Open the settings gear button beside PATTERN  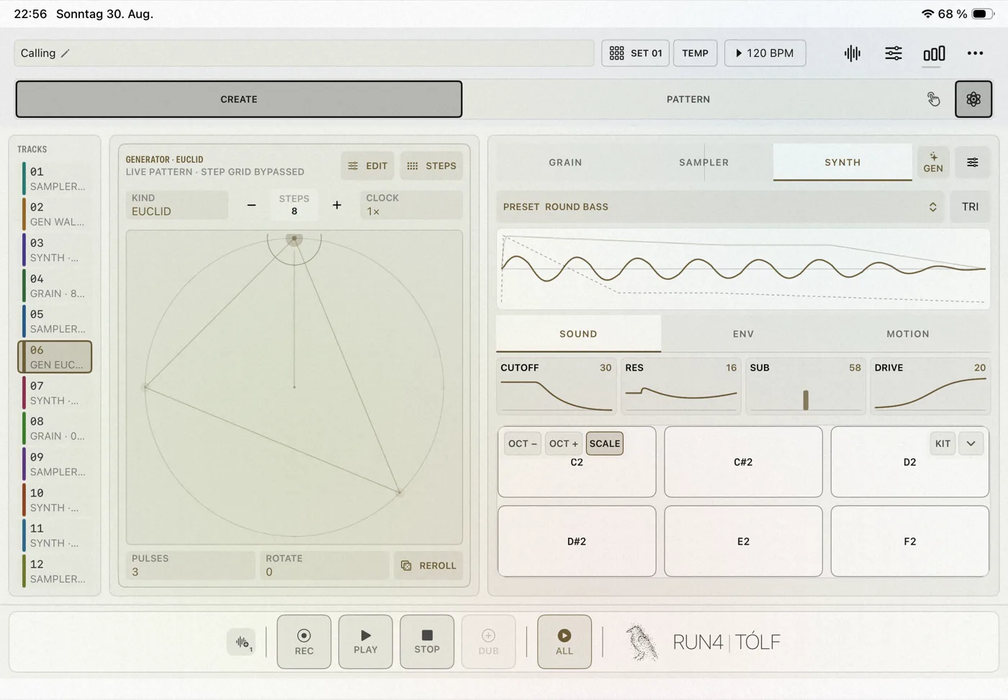tap(973, 99)
